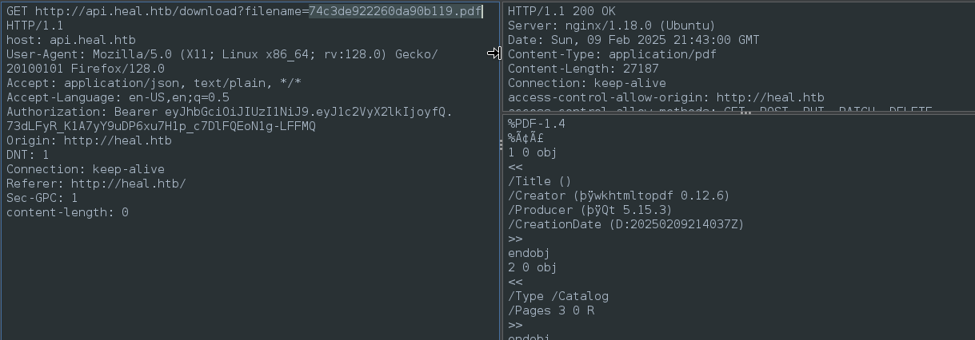Click the Referer: http://heal.htb/ header
This screenshot has width=975, height=340.
[96, 184]
